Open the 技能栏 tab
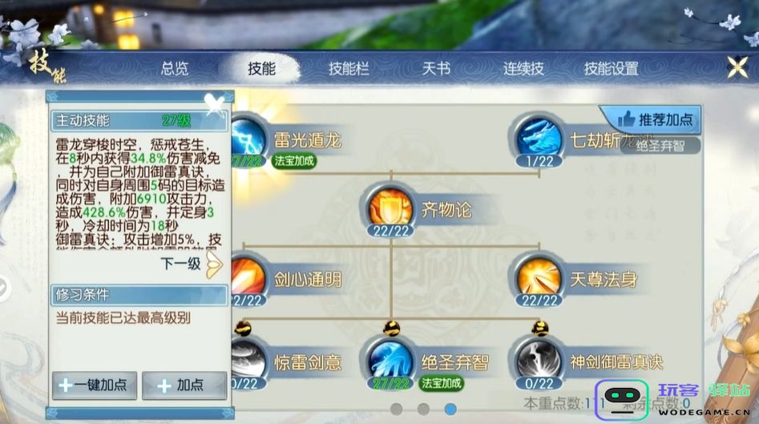 click(349, 68)
